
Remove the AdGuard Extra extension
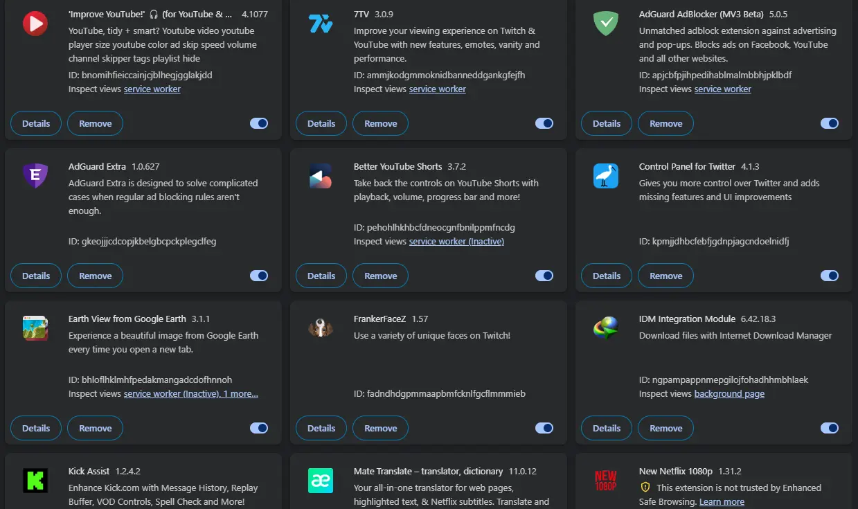click(x=95, y=276)
